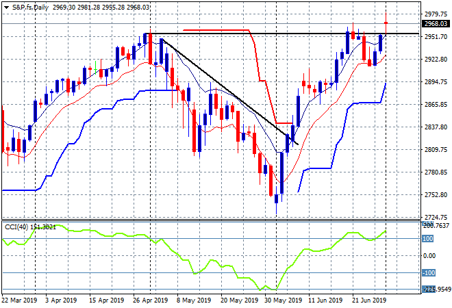The image size is (452, 308).
Task: Click the 2752.80 price axis label
Action: 436,195
